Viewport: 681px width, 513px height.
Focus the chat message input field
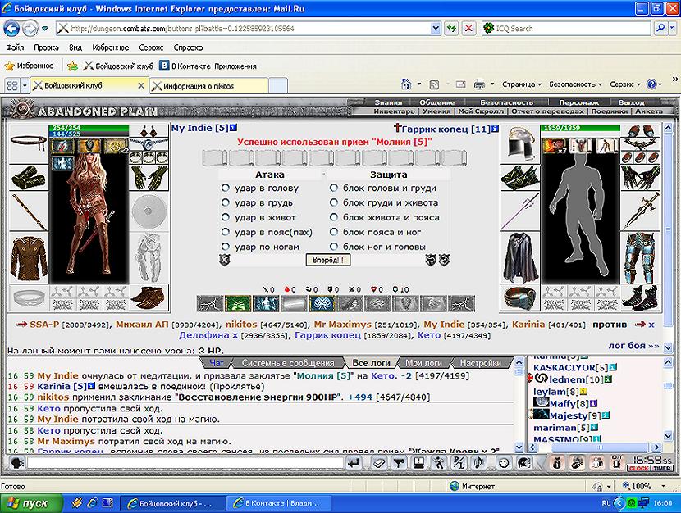[185, 463]
